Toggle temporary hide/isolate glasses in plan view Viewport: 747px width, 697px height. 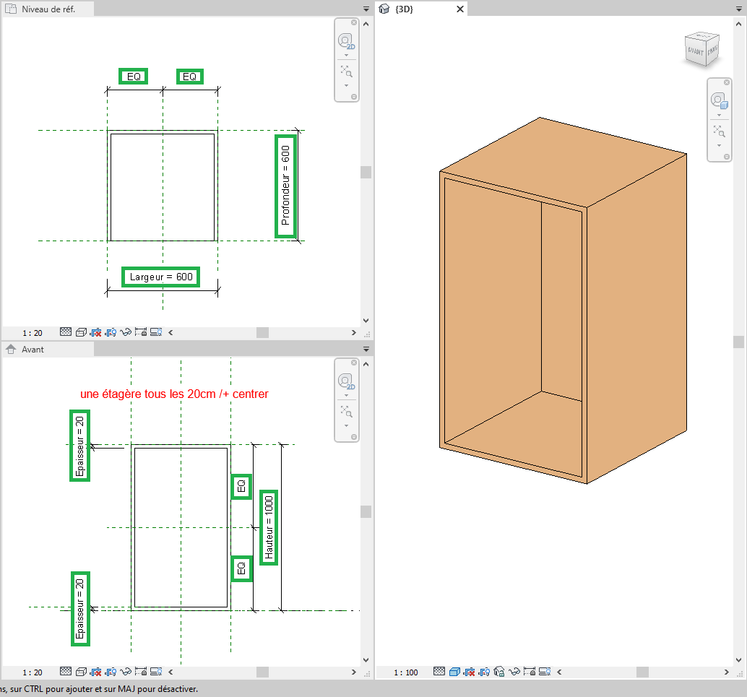coord(125,332)
